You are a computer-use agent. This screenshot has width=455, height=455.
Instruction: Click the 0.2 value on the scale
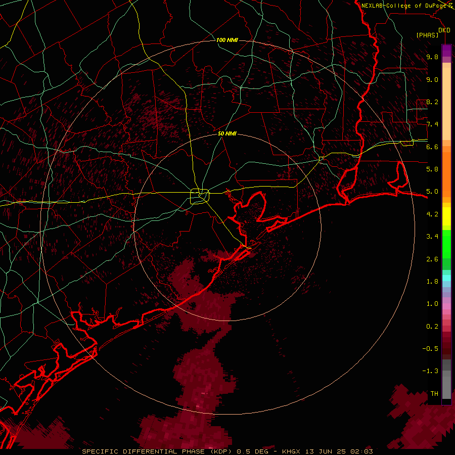[432, 327]
